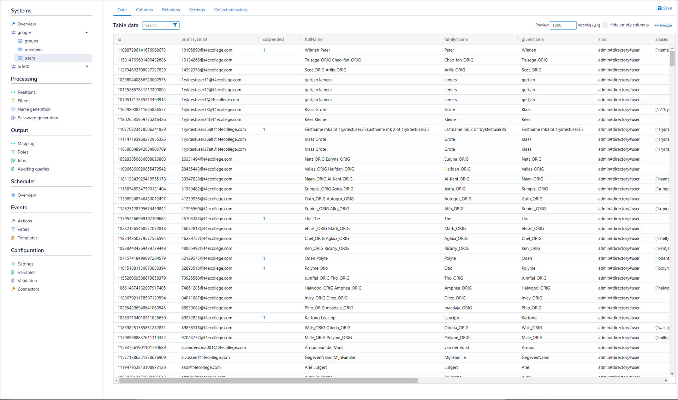Click the Save disk icon

point(659,8)
